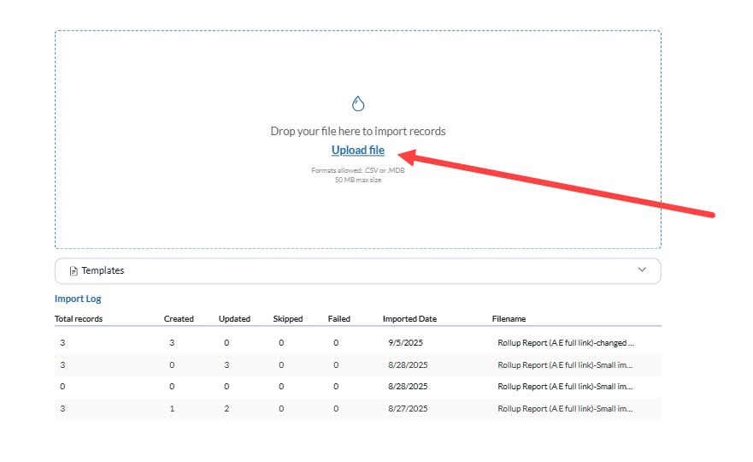
Task: Click the Updated column header
Action: [x=234, y=319]
